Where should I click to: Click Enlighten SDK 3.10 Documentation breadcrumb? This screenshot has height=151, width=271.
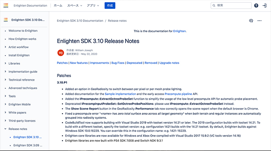[x=80, y=21]
